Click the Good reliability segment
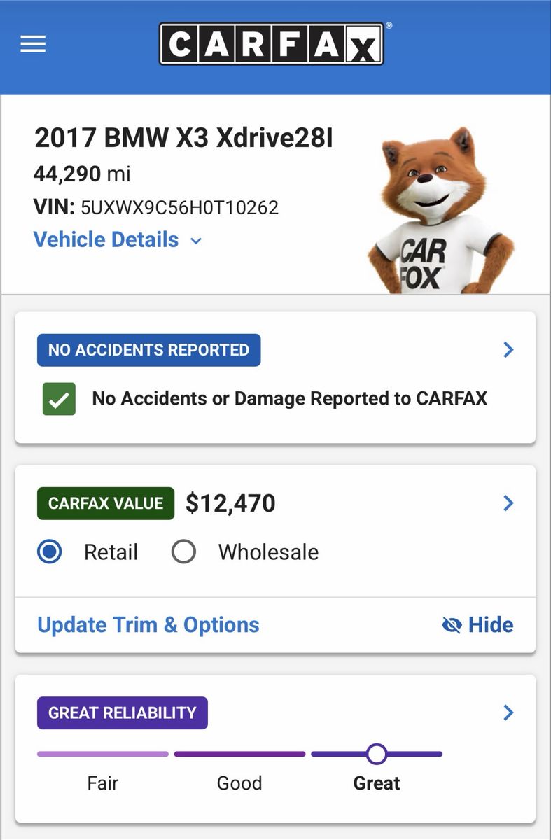This screenshot has width=551, height=840. (239, 754)
